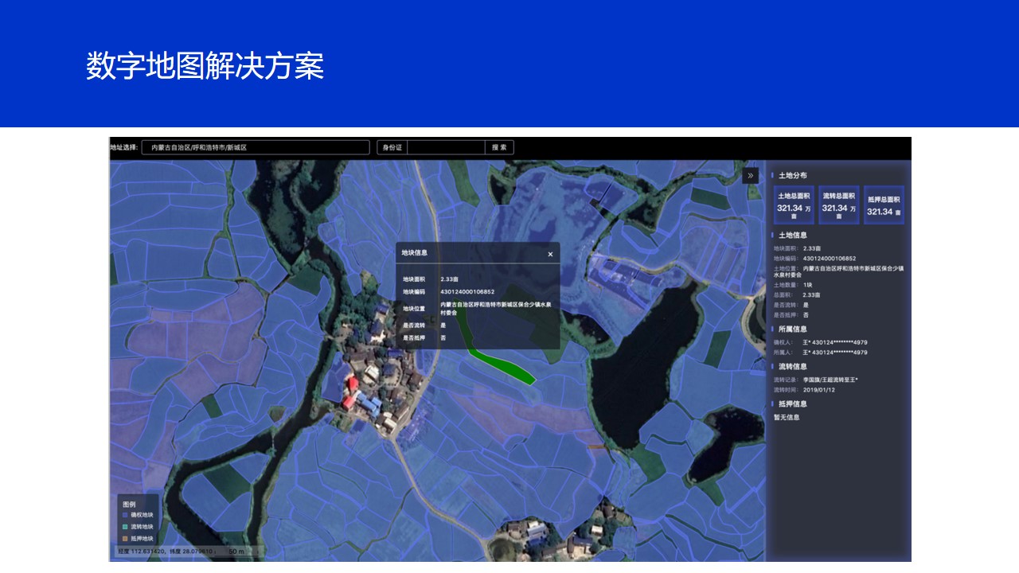The image size is (1019, 573).
Task: Click the 土地分布 section heading
Action: click(x=792, y=175)
